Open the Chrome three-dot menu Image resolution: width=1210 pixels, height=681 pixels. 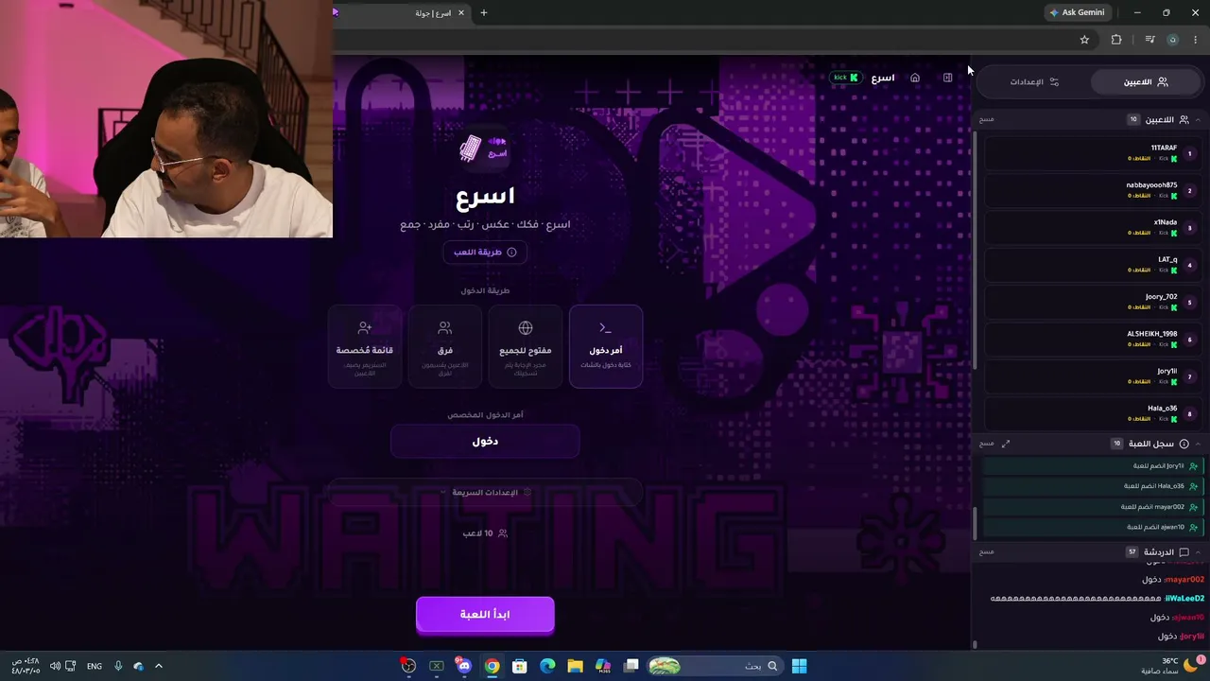pos(1196,40)
